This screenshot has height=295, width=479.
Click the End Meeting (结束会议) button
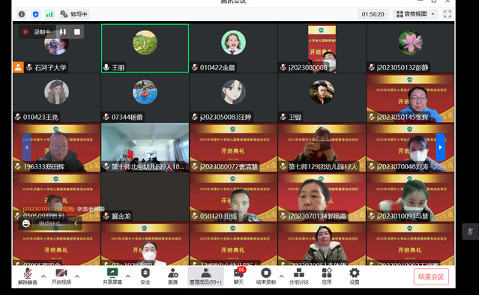pyautogui.click(x=431, y=277)
